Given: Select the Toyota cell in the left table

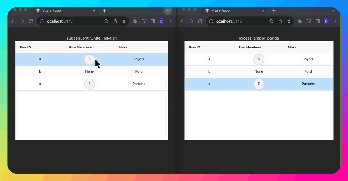Looking at the screenshot, I should (139, 59).
